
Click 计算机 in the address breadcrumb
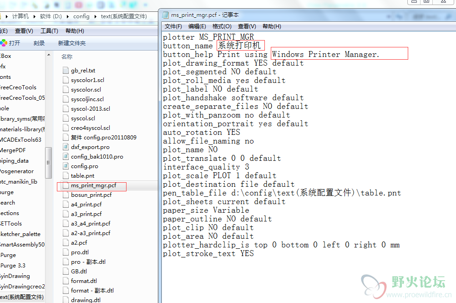[x=20, y=16]
